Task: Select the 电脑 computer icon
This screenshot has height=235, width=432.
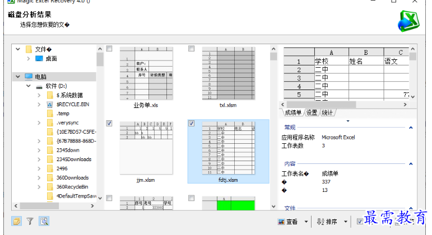Action: click(29, 77)
